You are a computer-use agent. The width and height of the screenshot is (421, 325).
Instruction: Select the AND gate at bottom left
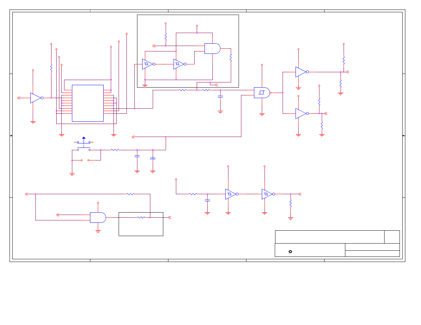point(98,217)
